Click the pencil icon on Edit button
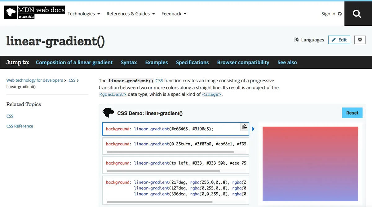 coord(334,40)
